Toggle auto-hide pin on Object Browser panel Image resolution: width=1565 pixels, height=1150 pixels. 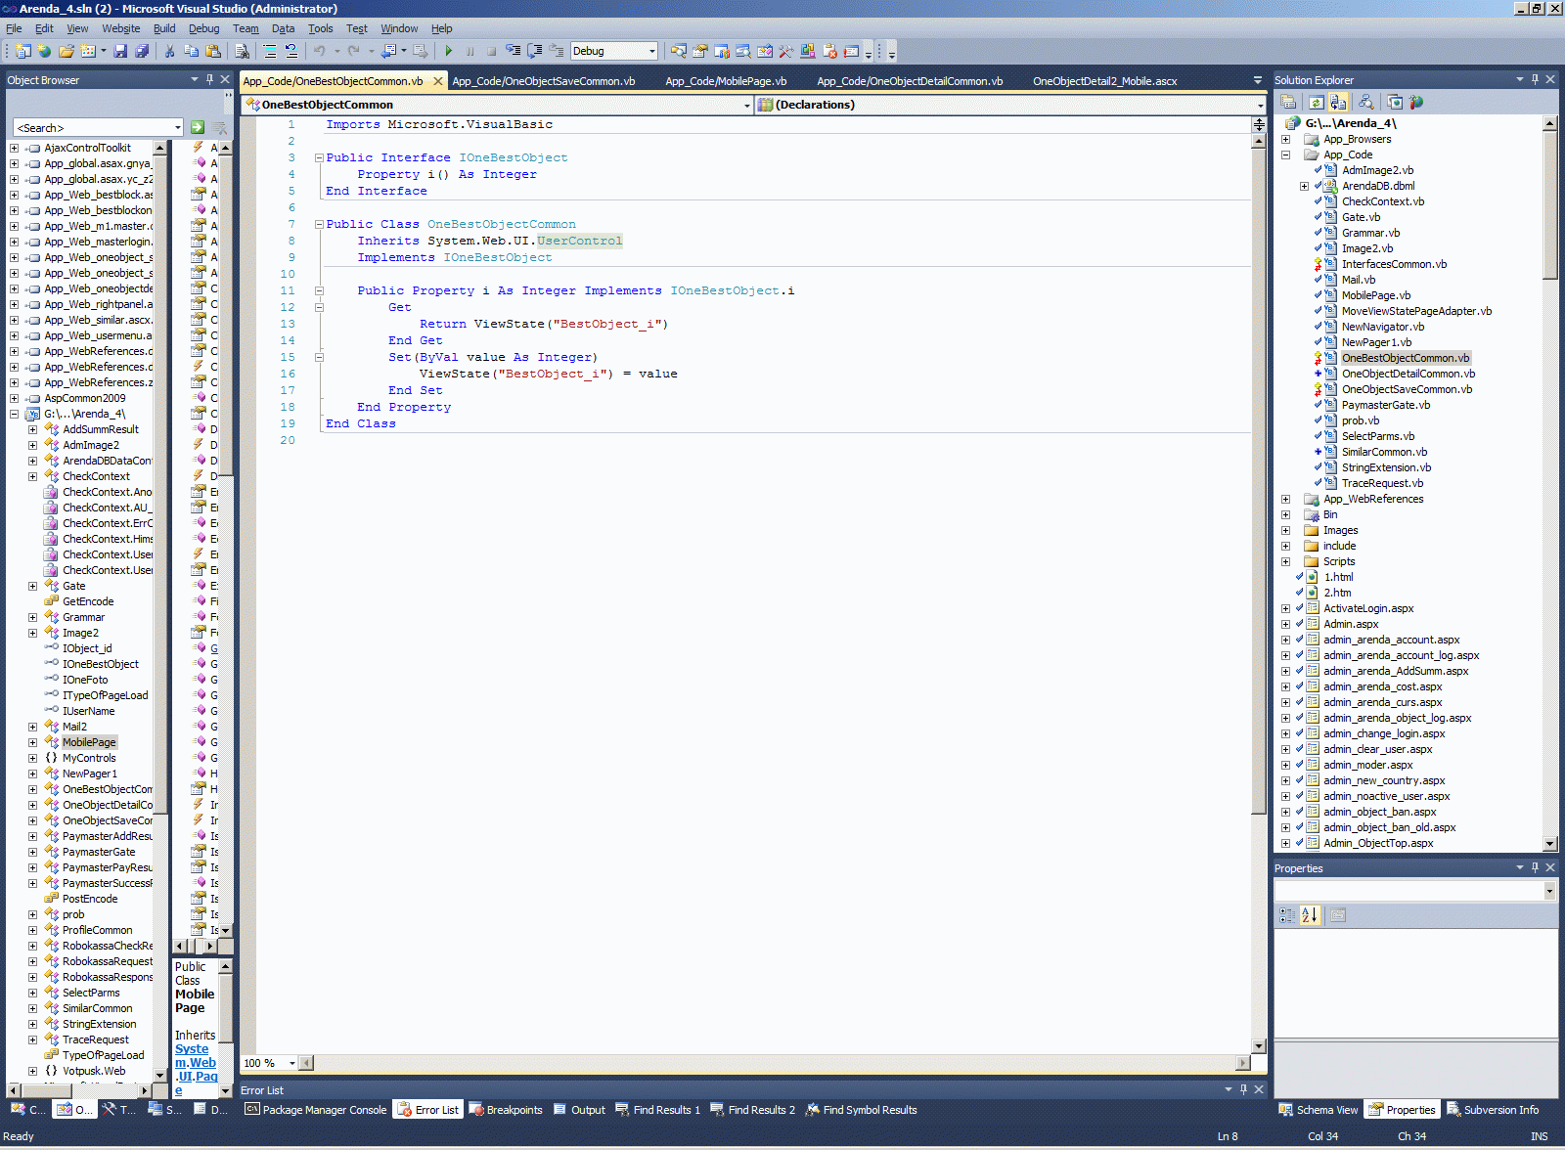pos(209,79)
